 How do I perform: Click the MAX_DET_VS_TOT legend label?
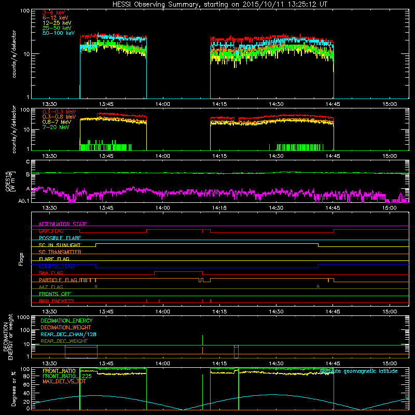coord(64,381)
